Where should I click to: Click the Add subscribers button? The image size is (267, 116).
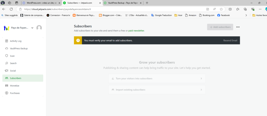220,27
